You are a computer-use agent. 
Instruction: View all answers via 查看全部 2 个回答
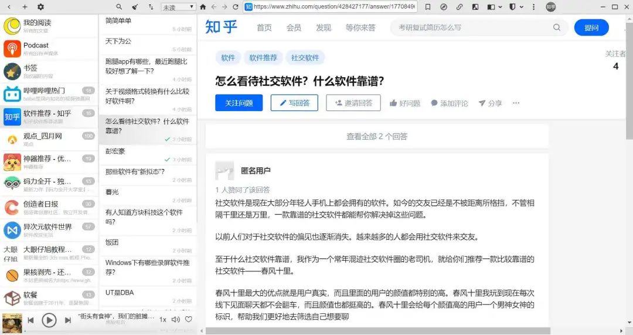click(377, 136)
